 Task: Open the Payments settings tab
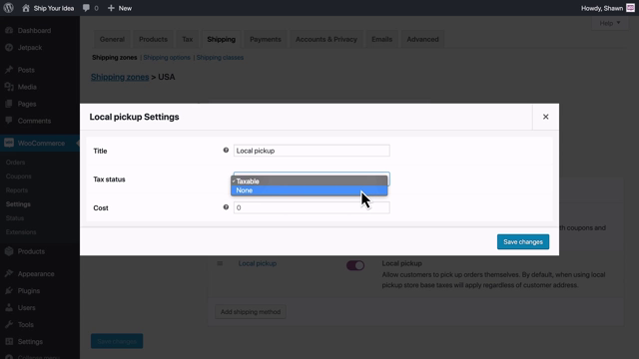coord(266,39)
